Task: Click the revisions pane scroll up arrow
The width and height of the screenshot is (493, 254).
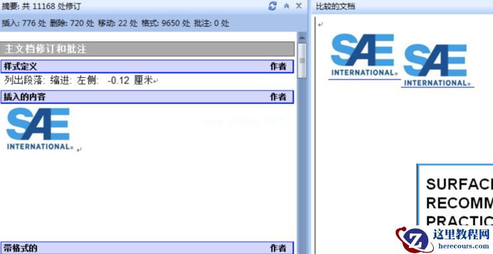Action: tap(302, 38)
